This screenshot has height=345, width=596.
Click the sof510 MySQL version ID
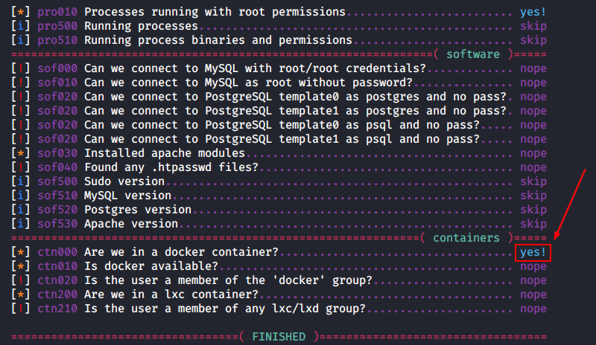point(57,196)
